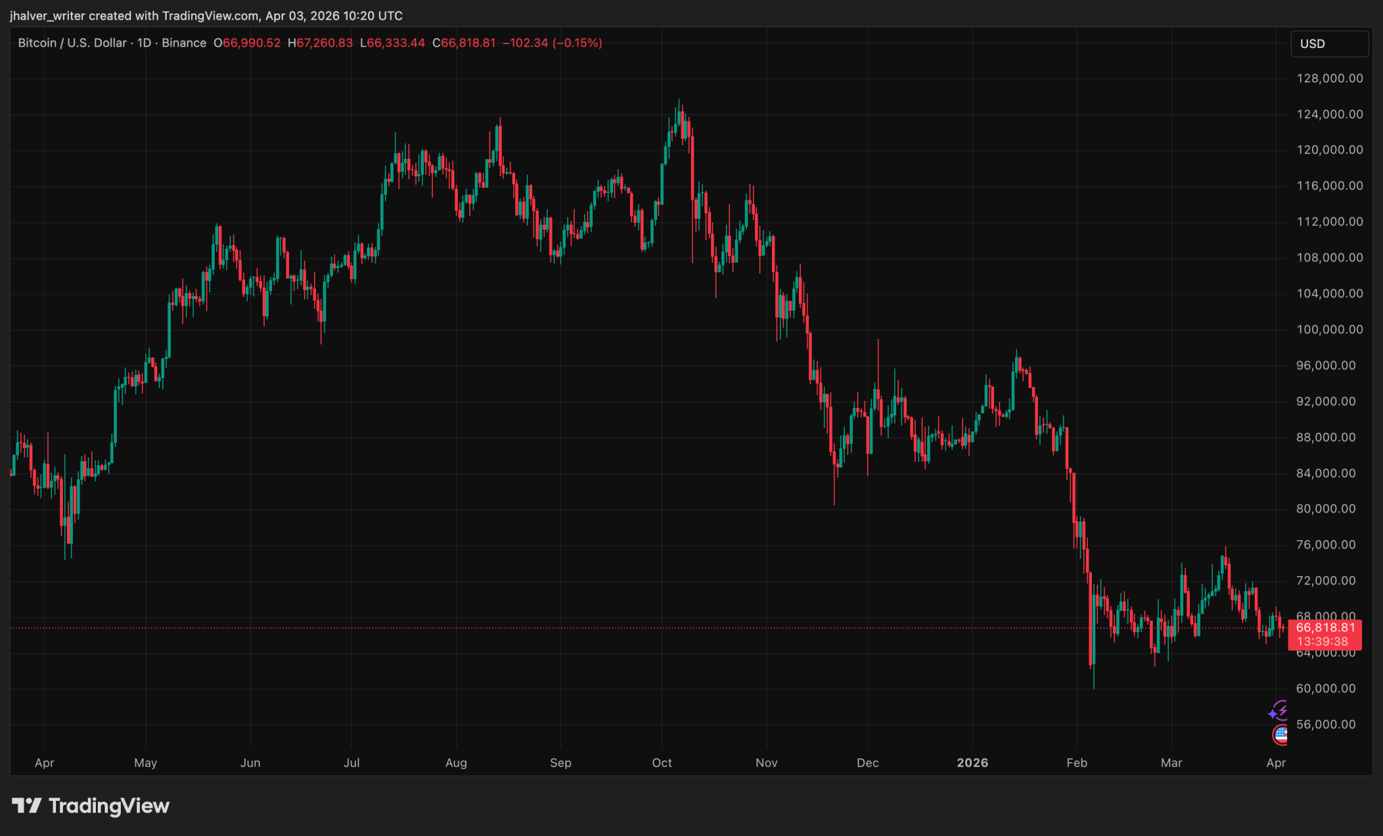Screen dimensions: 1383x836
Task: Click the open value O66,990.52
Action: pos(246,43)
